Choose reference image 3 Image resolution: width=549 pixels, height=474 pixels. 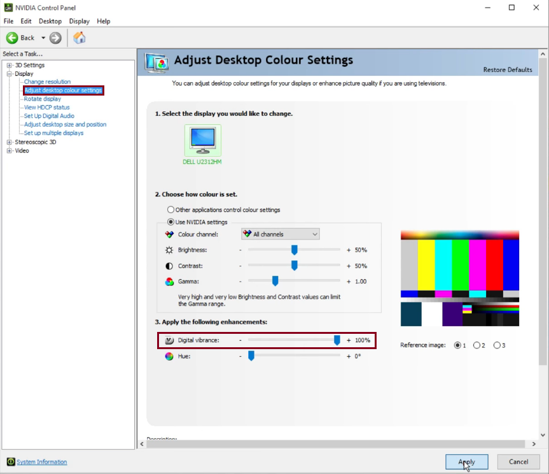point(497,345)
